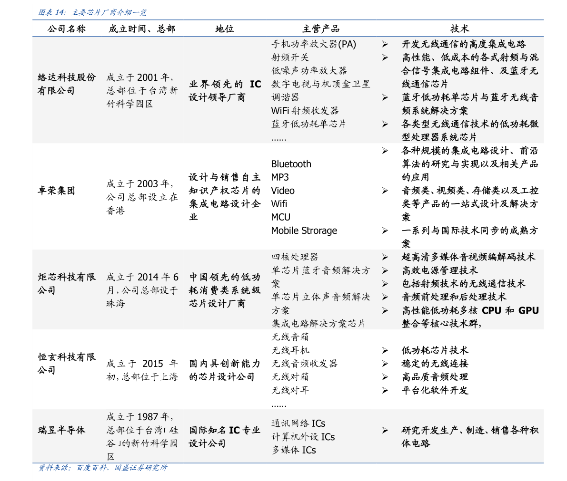Click the Bluetooth product entry
This screenshot has height=481, width=567.
(291, 164)
